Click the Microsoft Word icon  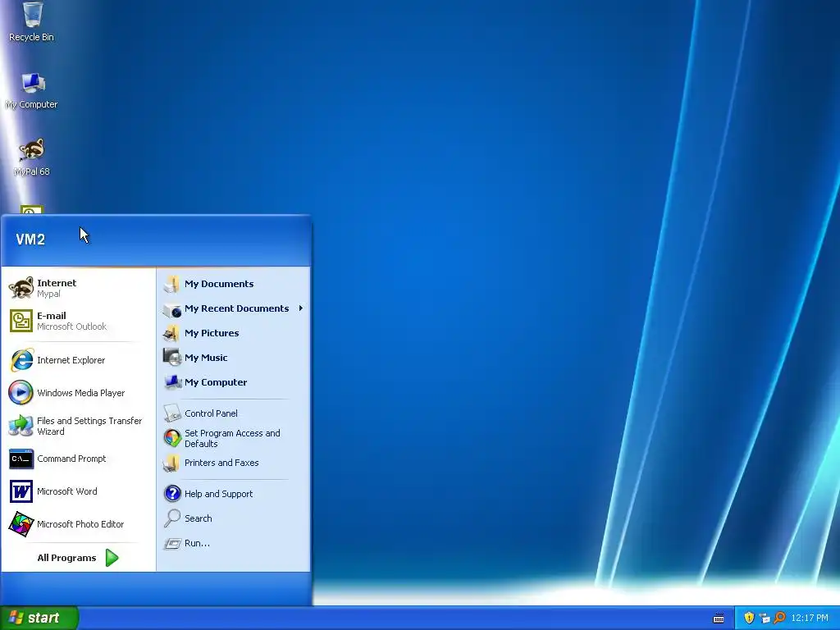21,491
